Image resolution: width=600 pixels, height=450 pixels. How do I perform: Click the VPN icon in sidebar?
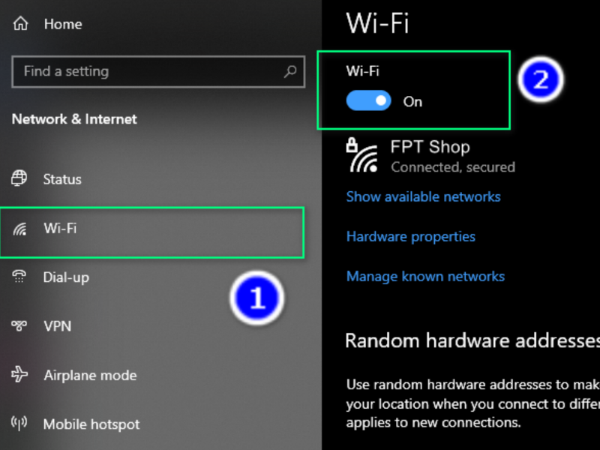click(19, 325)
